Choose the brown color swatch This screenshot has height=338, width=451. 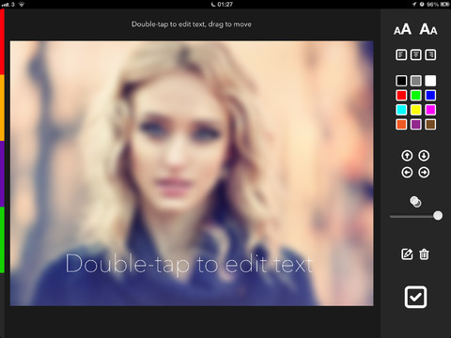point(430,125)
